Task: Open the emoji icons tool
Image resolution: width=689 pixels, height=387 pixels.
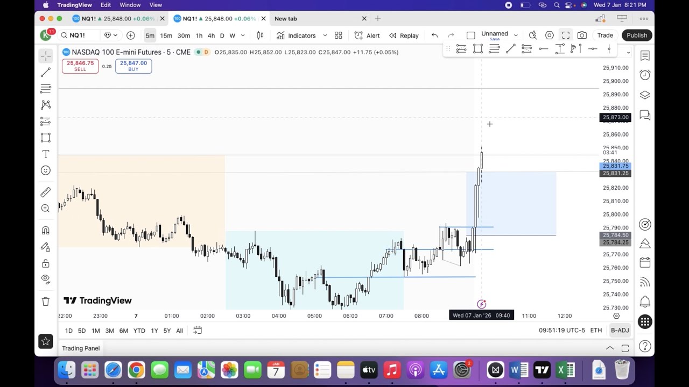Action: point(46,170)
